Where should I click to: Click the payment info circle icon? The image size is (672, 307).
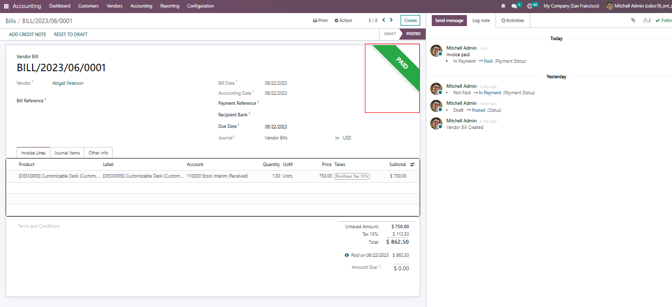(x=347, y=255)
